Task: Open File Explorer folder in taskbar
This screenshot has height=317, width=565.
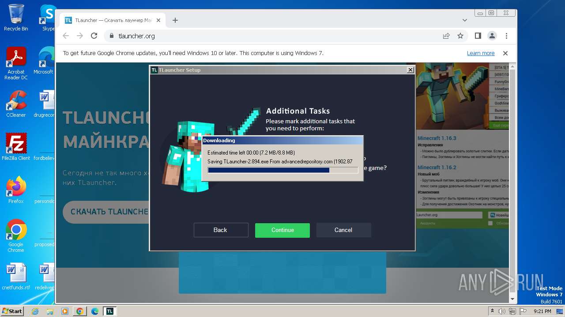Action: point(50,311)
